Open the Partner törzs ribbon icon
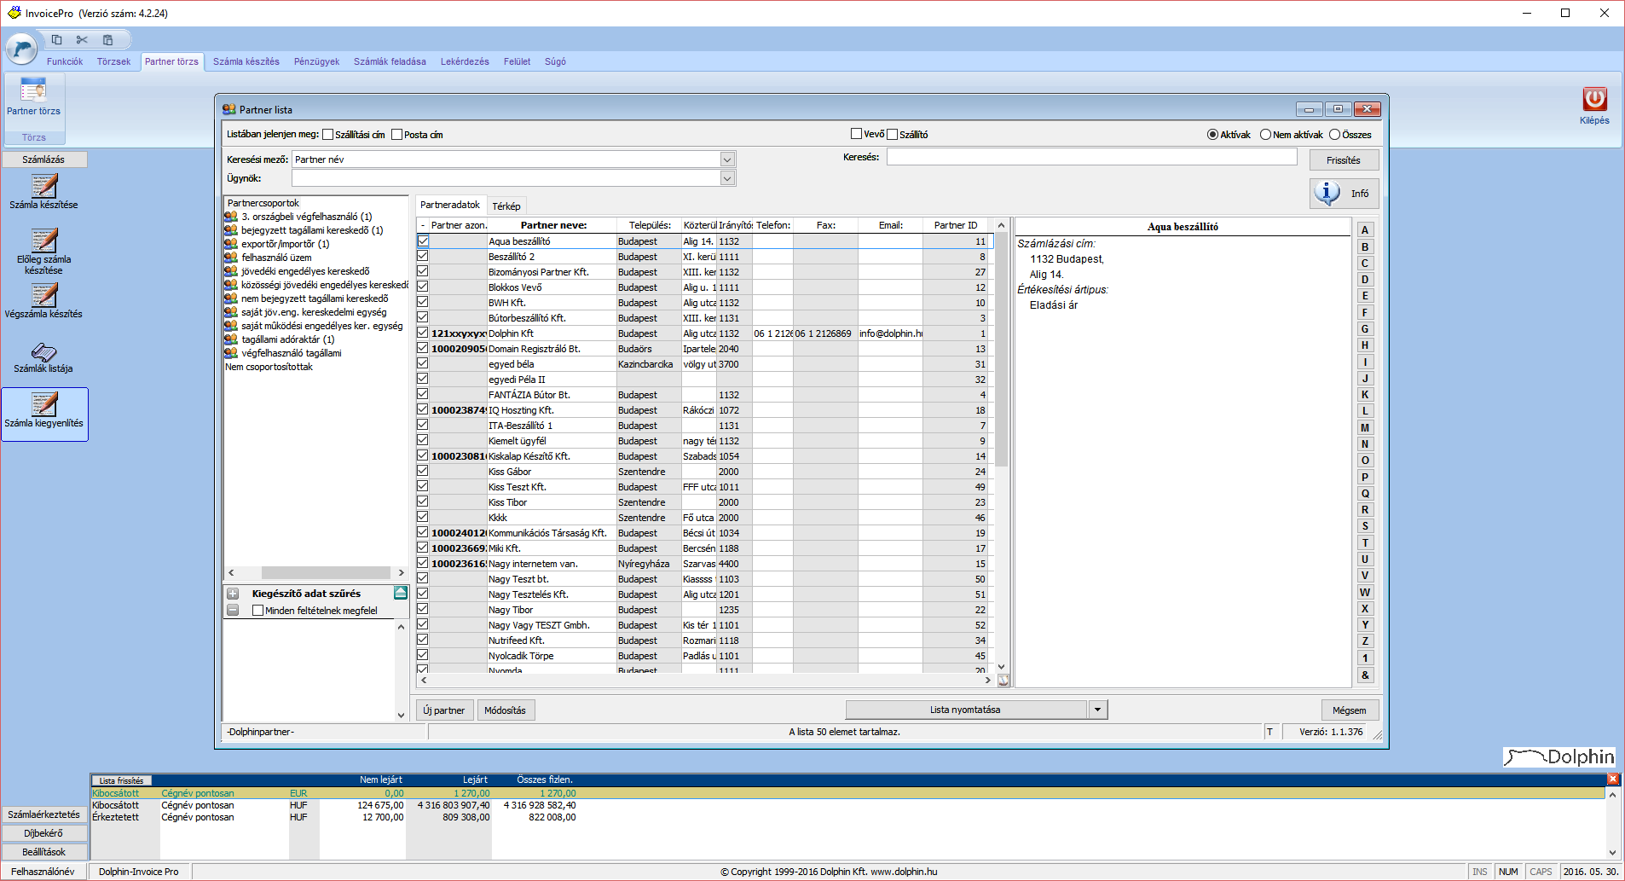This screenshot has height=881, width=1625. 33,96
